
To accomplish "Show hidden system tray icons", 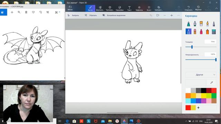I will 186,121.
